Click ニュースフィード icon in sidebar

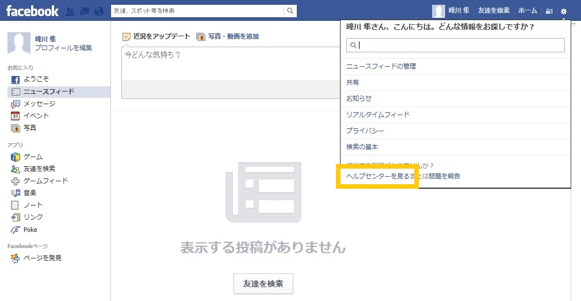pos(15,92)
